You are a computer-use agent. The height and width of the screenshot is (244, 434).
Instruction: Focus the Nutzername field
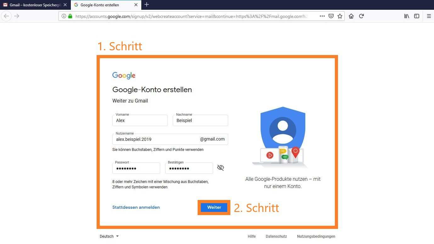tap(156, 139)
